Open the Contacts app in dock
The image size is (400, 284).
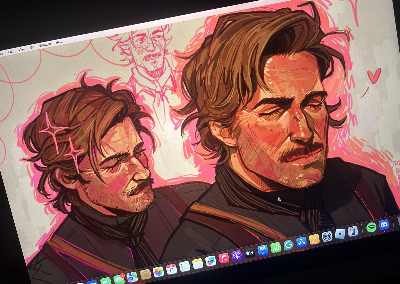[145, 274]
